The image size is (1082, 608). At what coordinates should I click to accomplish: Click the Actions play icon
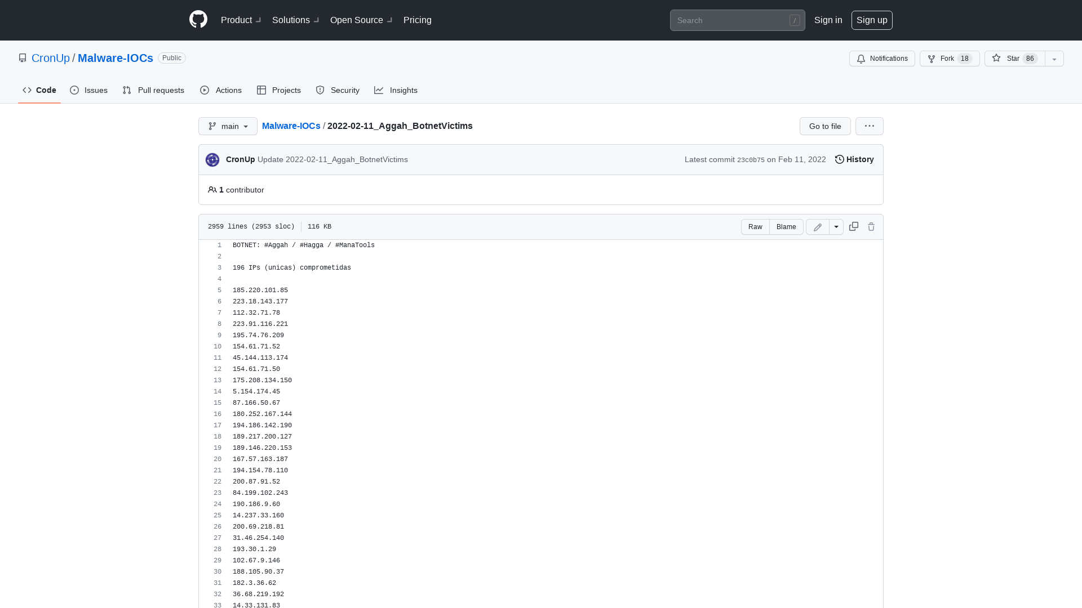(x=205, y=90)
